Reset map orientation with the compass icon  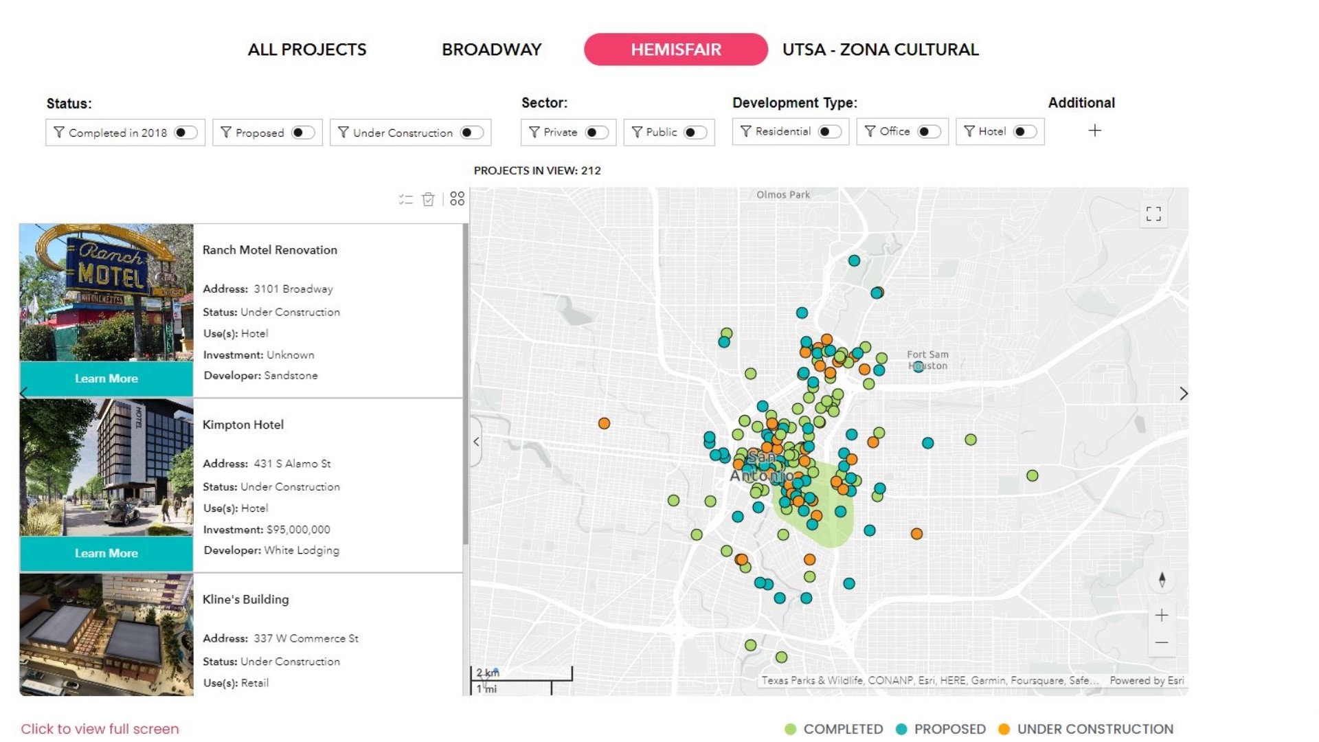[x=1162, y=579]
